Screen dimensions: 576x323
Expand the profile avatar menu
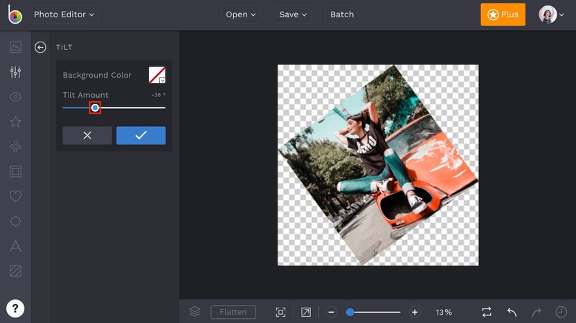point(551,15)
